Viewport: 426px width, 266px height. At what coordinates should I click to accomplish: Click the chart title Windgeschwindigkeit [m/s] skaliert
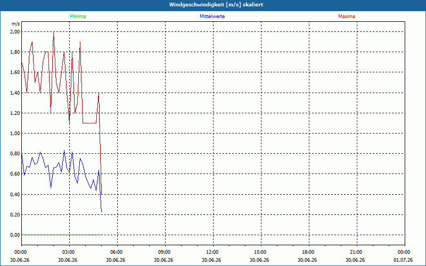coord(216,5)
